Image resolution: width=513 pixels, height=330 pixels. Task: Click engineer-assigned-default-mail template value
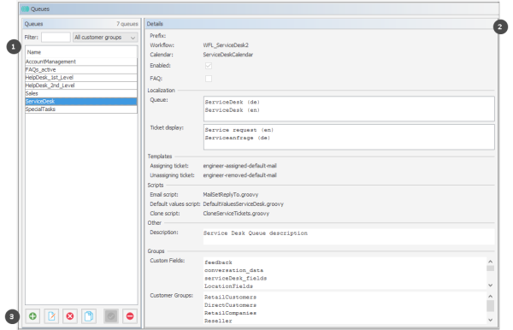tap(239, 166)
